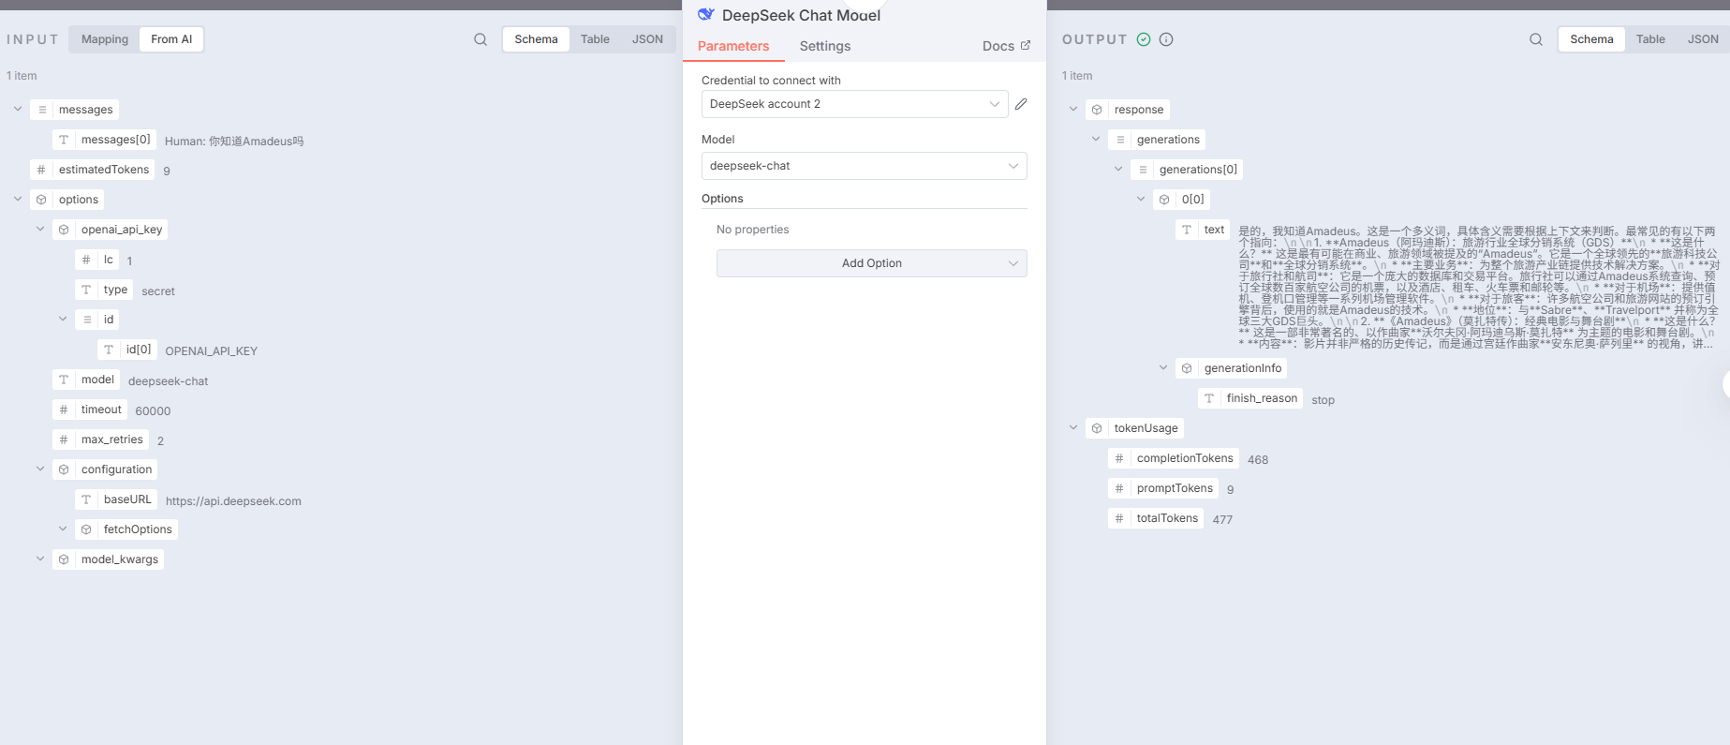Select Table view in input panel
The height and width of the screenshot is (745, 1730).
pos(595,39)
